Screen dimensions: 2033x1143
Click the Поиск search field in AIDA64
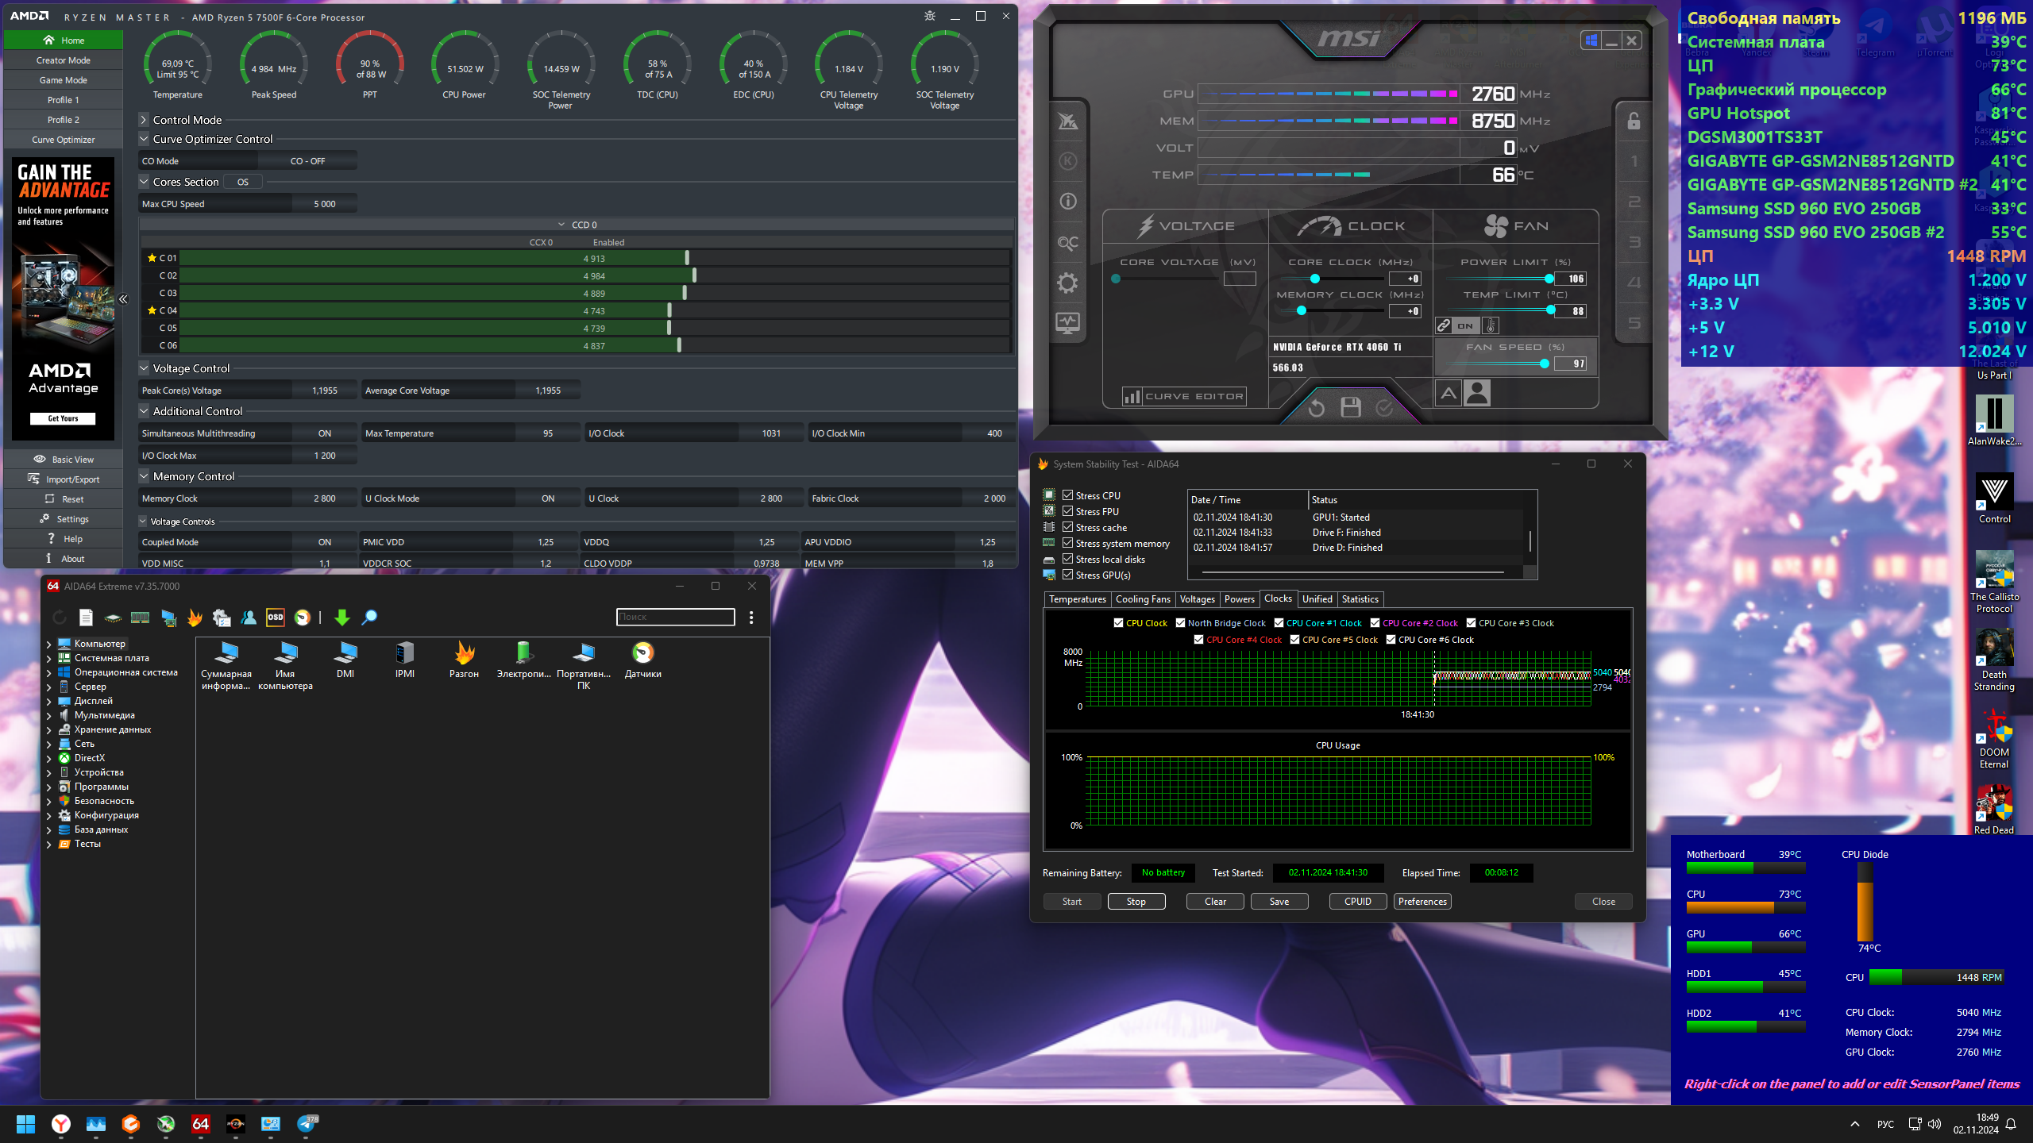tap(675, 617)
